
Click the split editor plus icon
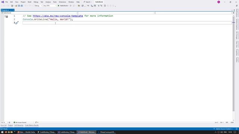233,13
